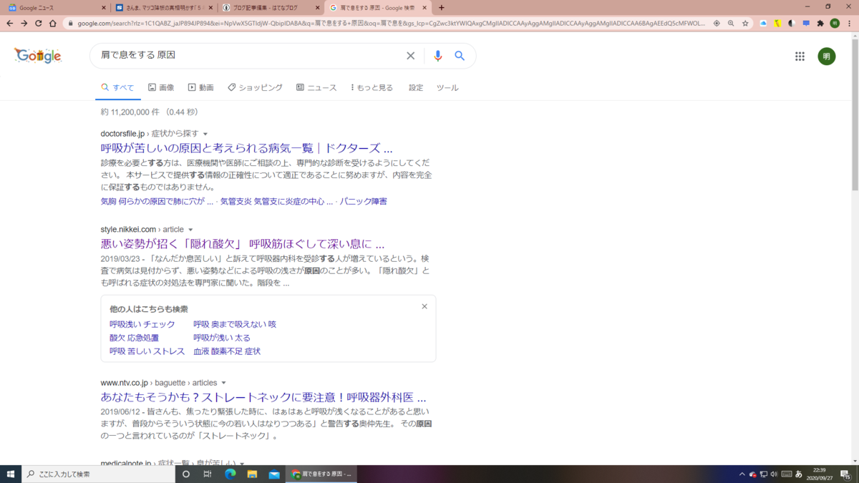Open Cortana circle in taskbar

tap(186, 474)
